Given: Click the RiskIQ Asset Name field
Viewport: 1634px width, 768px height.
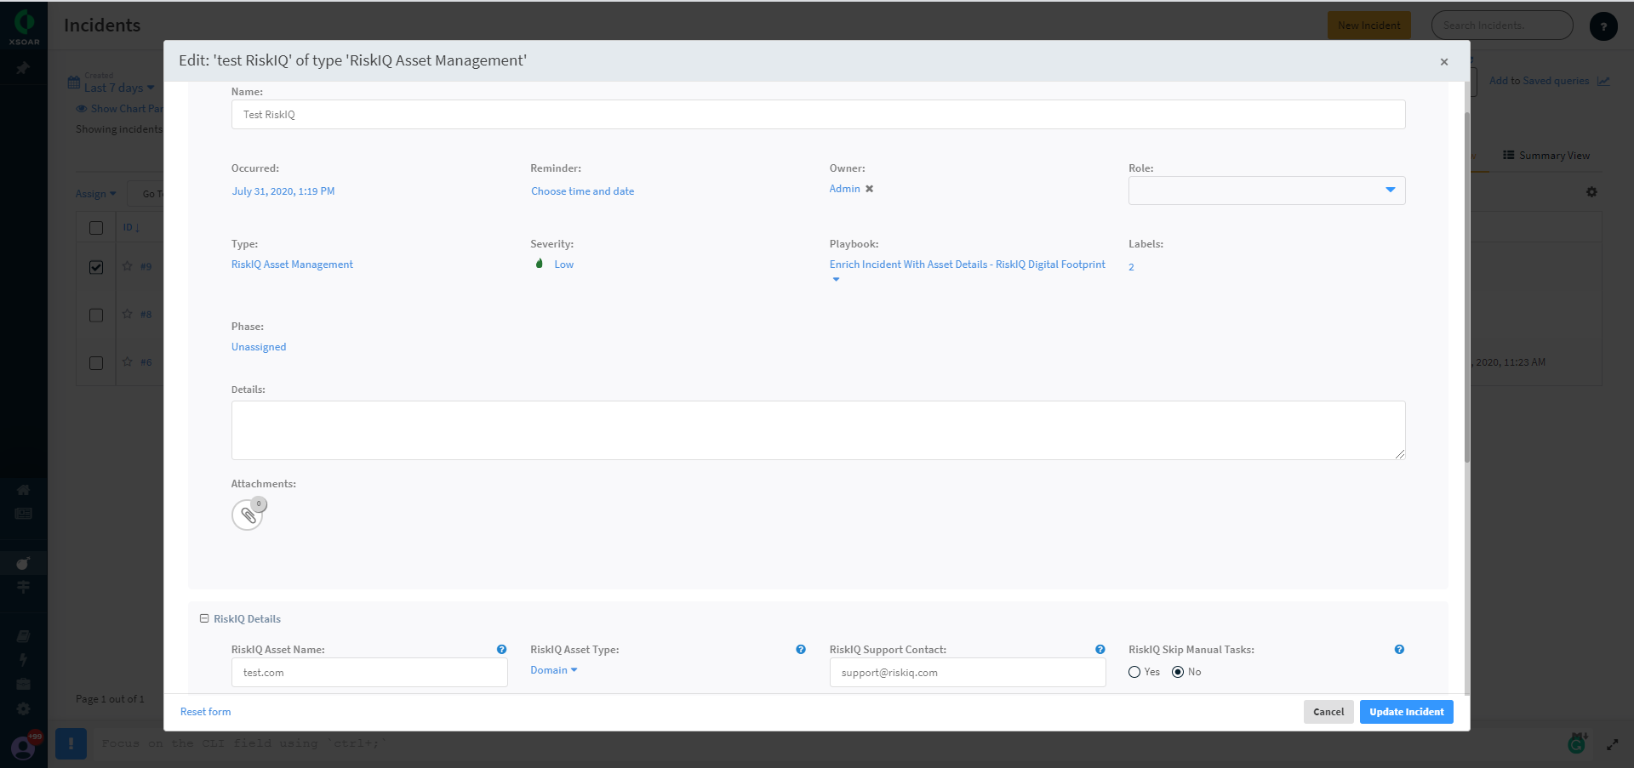Looking at the screenshot, I should tap(369, 673).
